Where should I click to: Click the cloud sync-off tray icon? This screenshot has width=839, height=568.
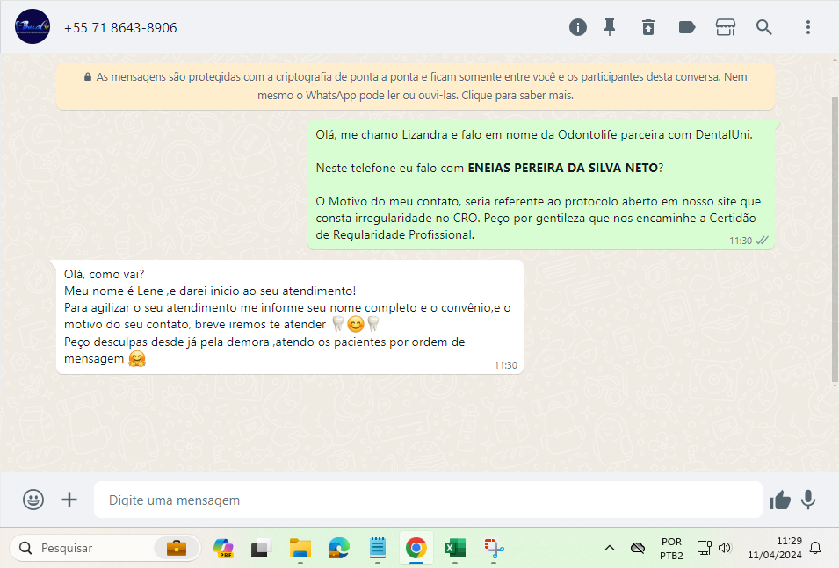click(x=637, y=548)
